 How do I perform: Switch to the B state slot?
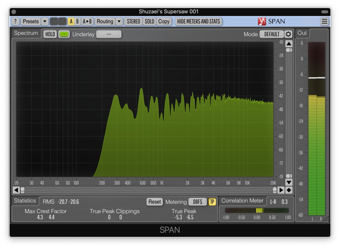click(x=77, y=22)
